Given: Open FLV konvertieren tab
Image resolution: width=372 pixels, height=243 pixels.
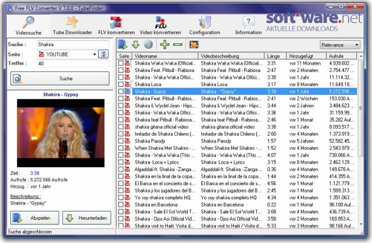Looking at the screenshot, I should click(116, 26).
